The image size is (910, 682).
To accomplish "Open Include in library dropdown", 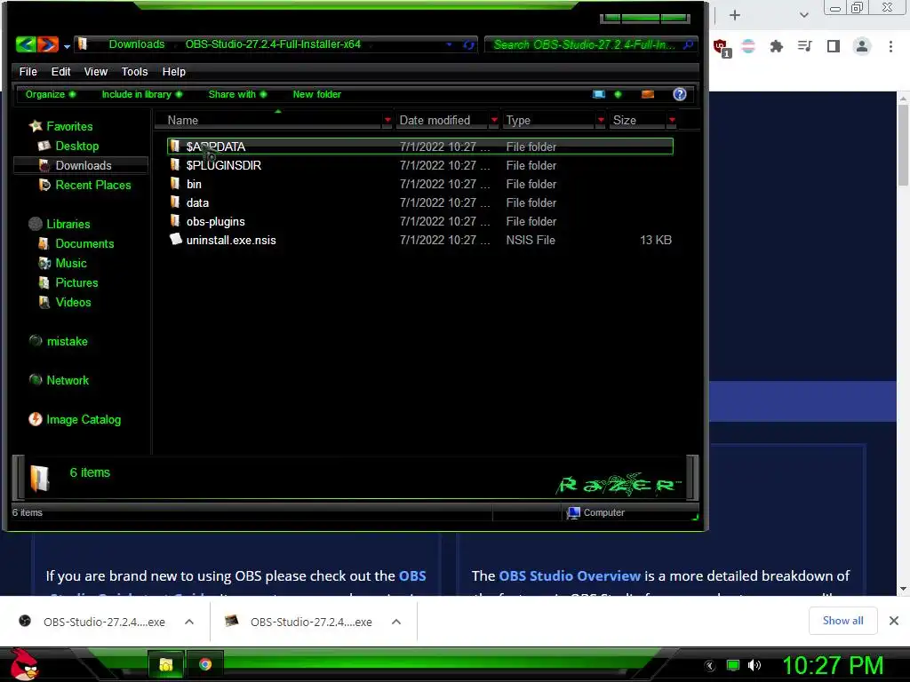I will pyautogui.click(x=141, y=94).
